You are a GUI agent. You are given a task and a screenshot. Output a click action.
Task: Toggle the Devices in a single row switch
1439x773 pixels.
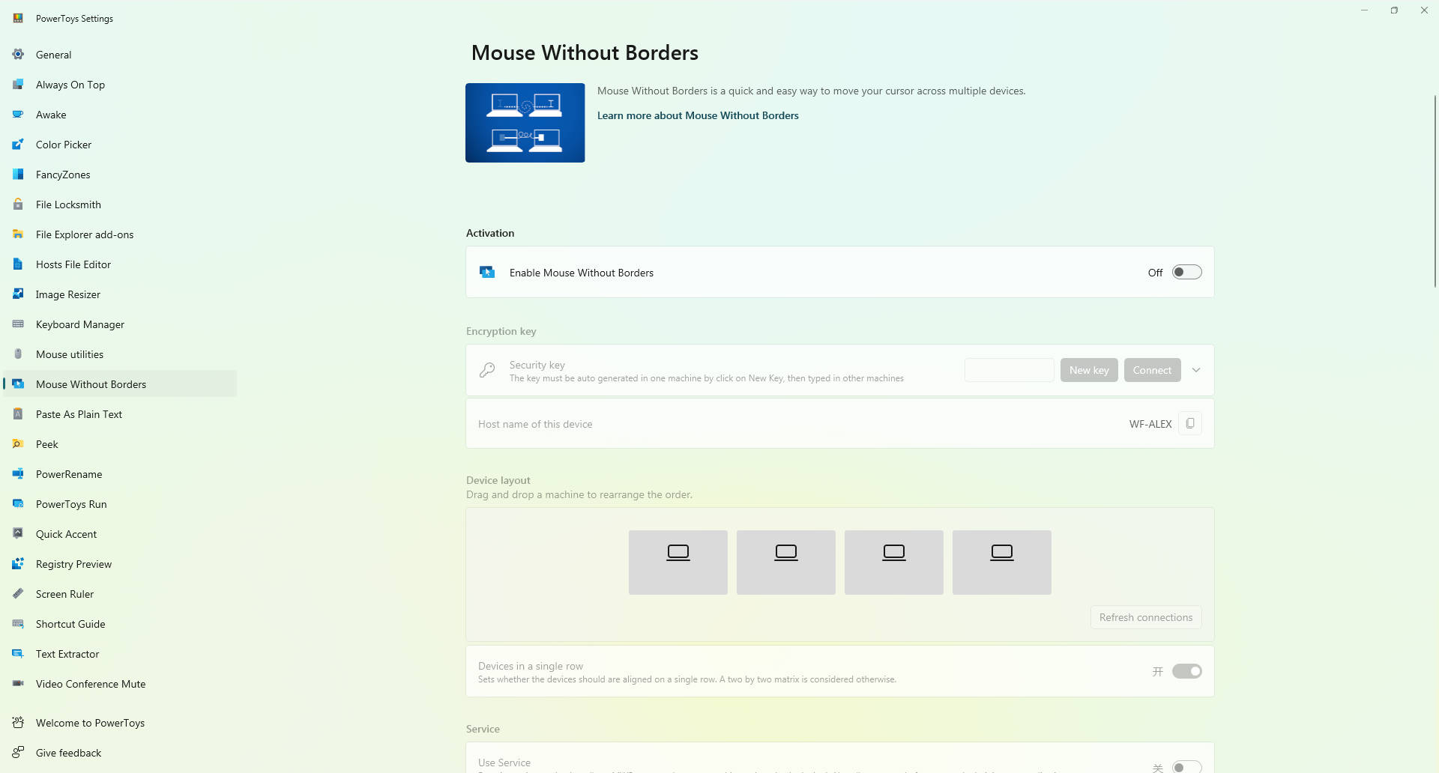1186,672
